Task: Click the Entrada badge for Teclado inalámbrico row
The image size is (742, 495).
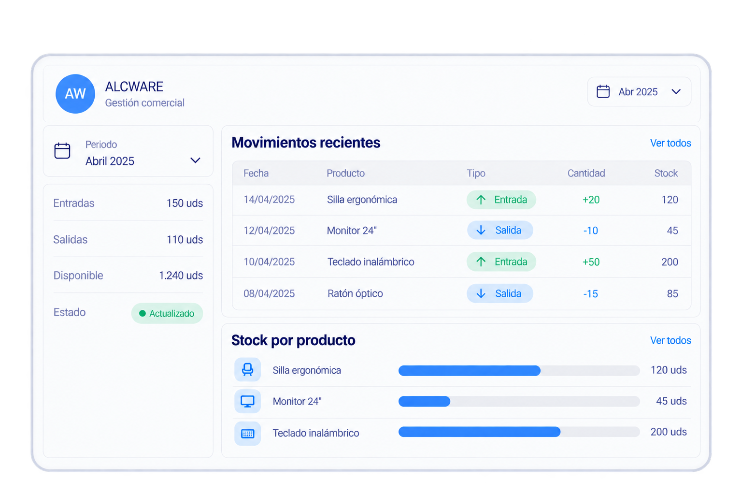Action: [x=501, y=262]
